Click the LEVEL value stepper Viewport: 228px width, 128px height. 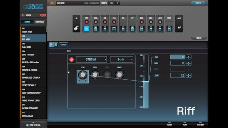pos(188,75)
